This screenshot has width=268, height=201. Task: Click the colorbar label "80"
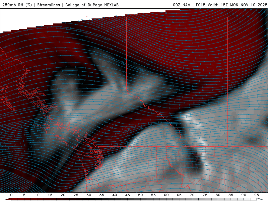click(218, 195)
